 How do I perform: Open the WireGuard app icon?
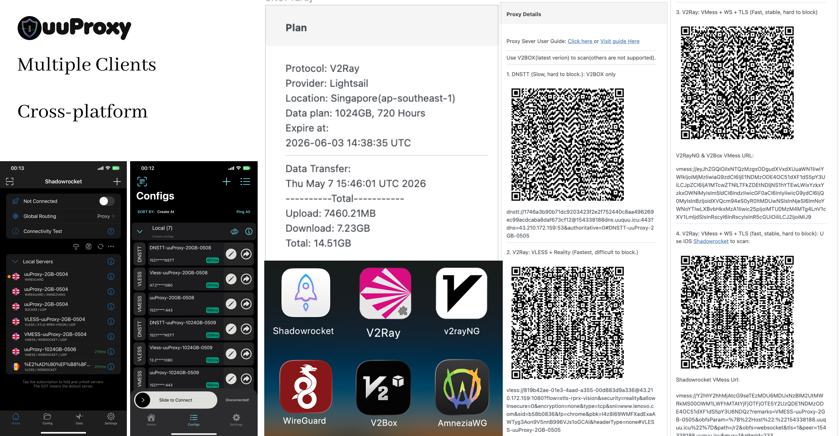click(306, 386)
